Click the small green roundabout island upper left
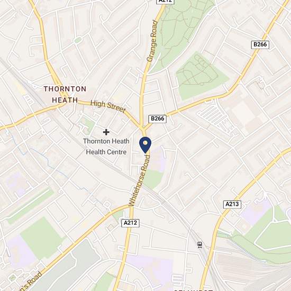 pos(78,40)
